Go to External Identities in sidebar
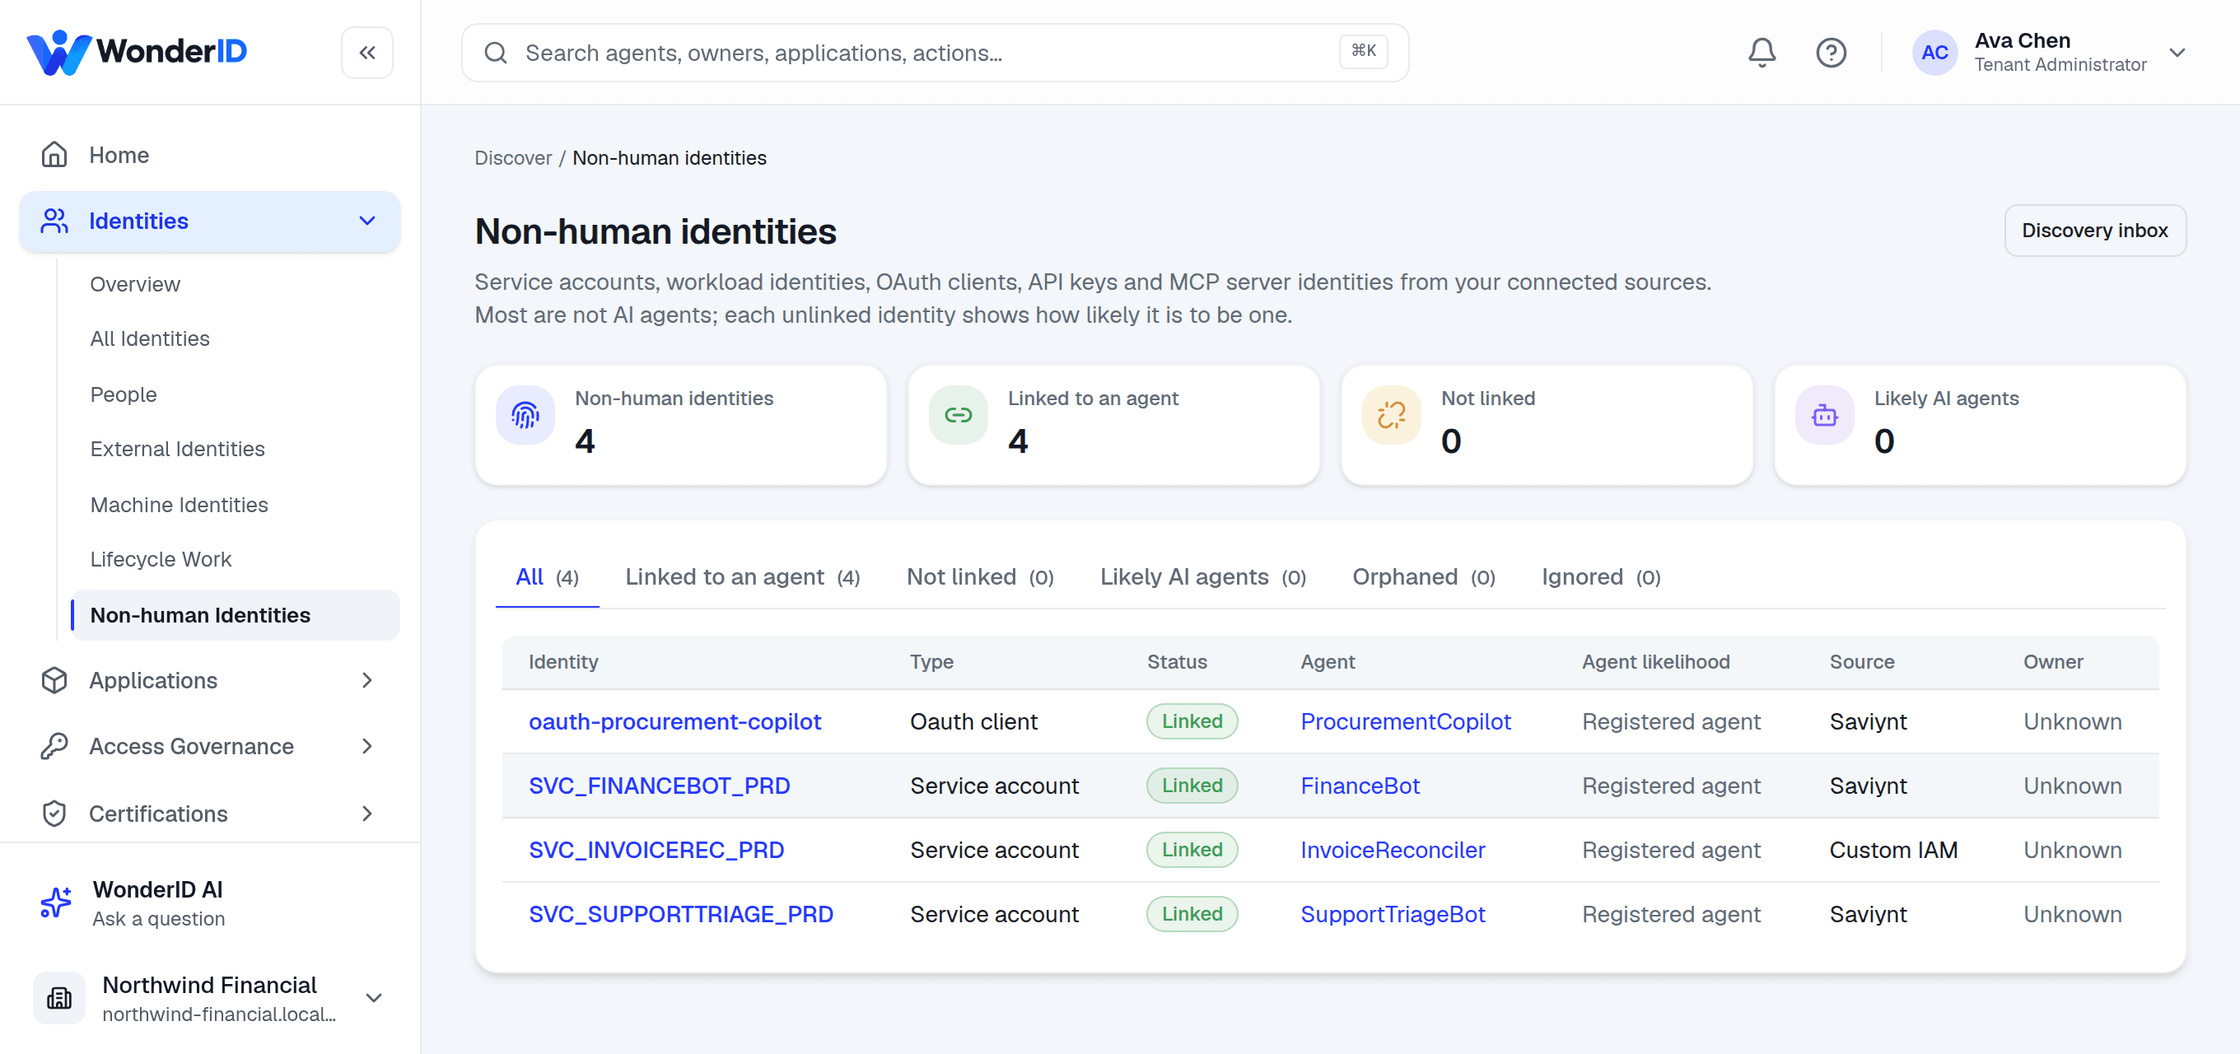The width and height of the screenshot is (2240, 1054). 177,449
